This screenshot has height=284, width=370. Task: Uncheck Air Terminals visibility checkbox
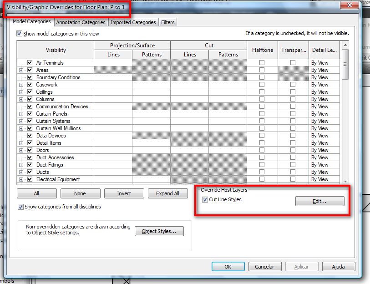[30, 62]
